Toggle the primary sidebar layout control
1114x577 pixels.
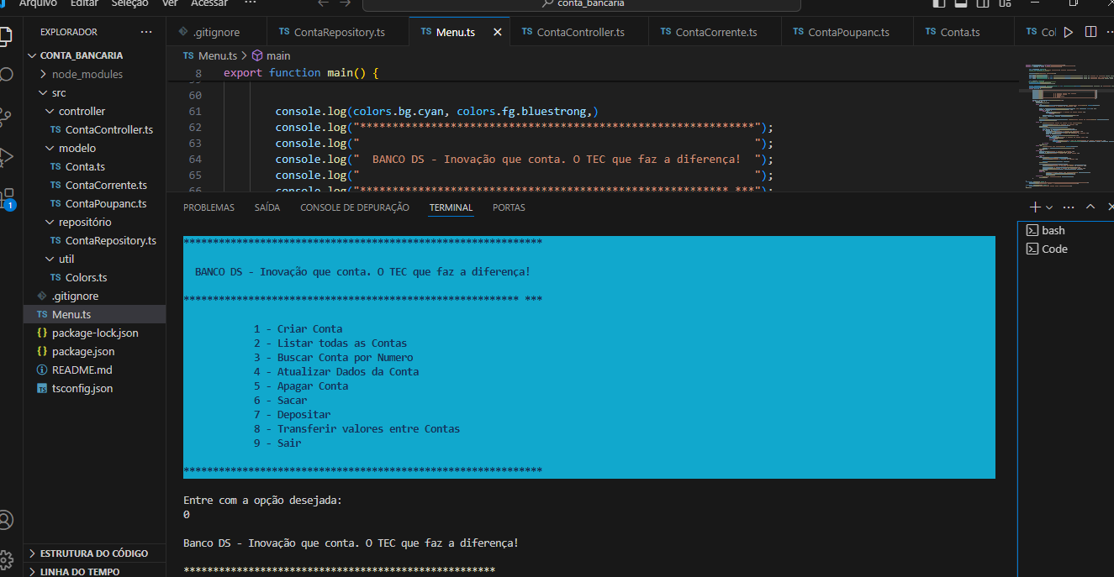pos(937,5)
